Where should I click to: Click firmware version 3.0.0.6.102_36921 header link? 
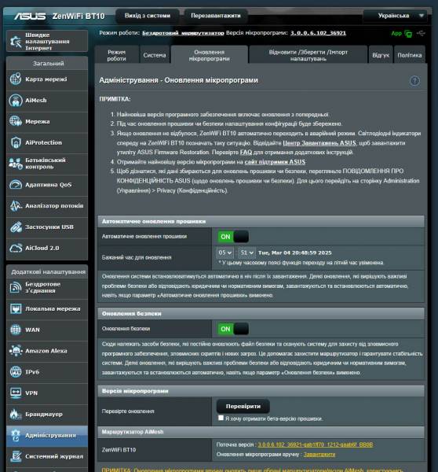(x=318, y=33)
